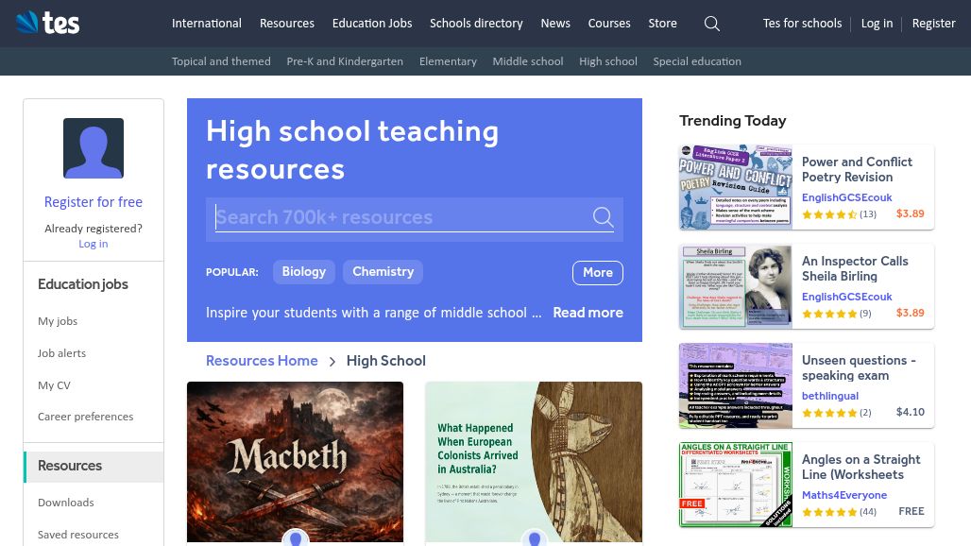This screenshot has height=546, width=971.
Task: Click the Register for free button
Action: [x=93, y=202]
